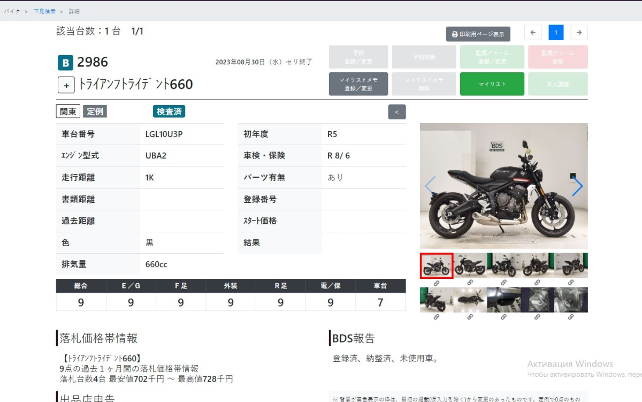
Task: Click link icon under fourth bottom-row thumbnail
Action: click(537, 317)
